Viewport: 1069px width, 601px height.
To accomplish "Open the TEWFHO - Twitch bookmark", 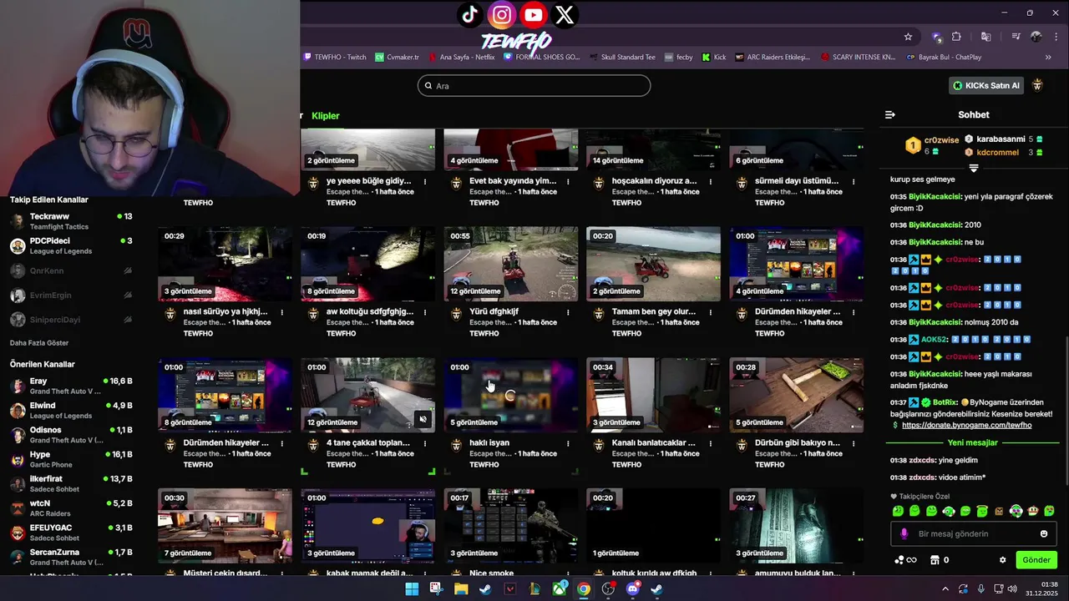I will click(334, 57).
